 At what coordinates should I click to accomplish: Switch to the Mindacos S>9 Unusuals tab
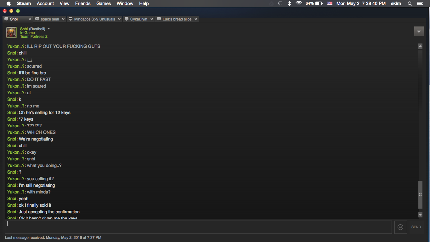[x=94, y=19]
